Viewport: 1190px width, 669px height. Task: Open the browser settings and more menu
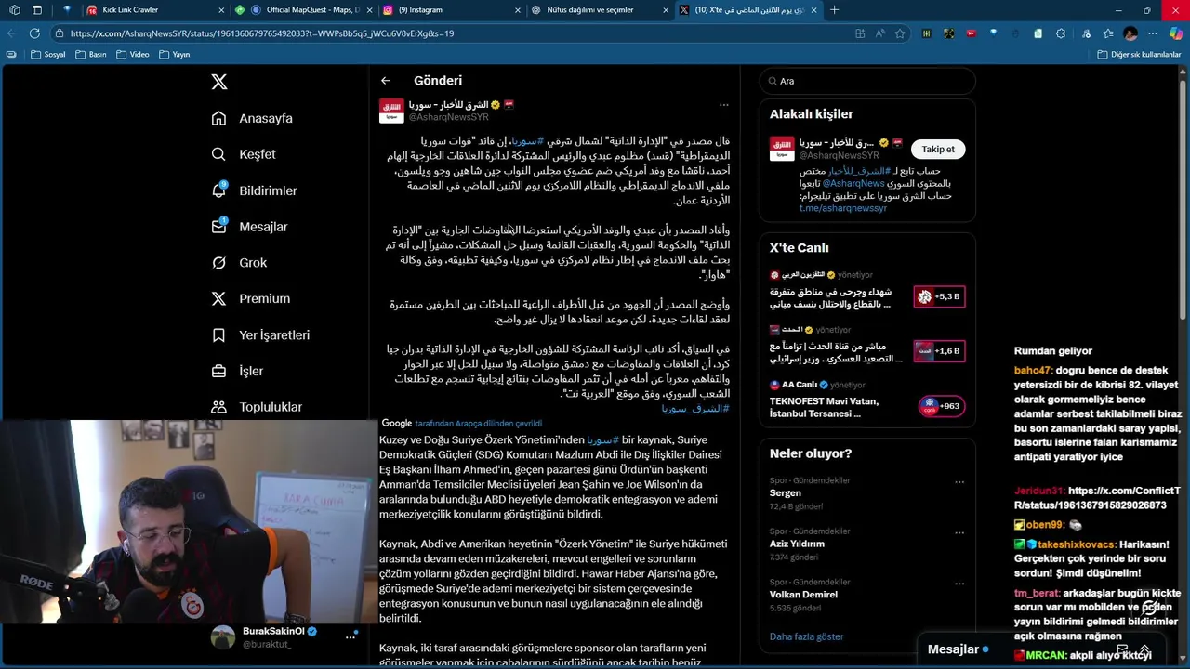pos(1153,33)
